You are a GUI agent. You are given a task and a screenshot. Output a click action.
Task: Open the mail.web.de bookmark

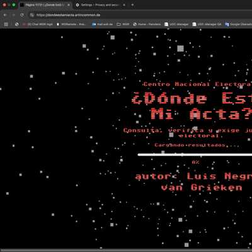click(x=103, y=25)
